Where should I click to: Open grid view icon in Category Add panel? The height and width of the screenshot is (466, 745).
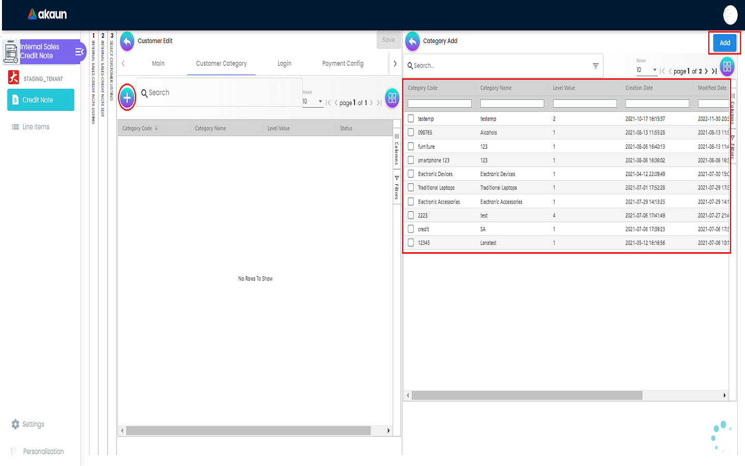[727, 67]
